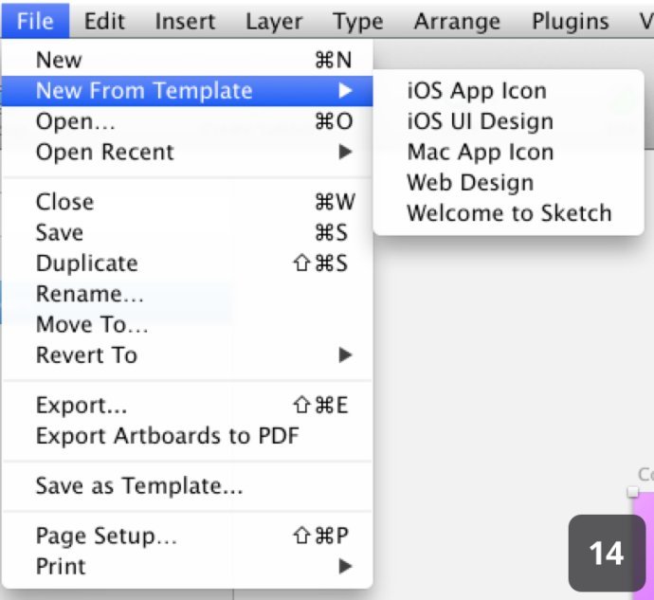Screen dimensions: 654x600
Task: Open the Edit menu
Action: (104, 21)
